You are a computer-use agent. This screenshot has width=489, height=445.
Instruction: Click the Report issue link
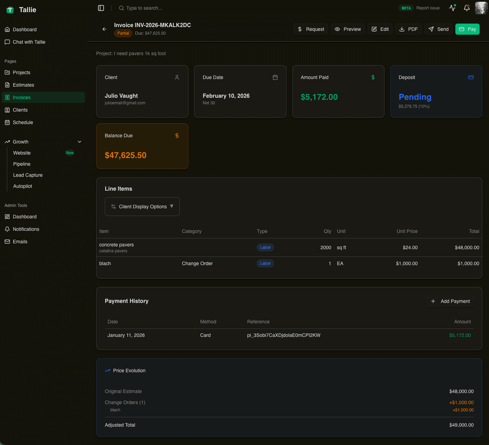[x=428, y=8]
